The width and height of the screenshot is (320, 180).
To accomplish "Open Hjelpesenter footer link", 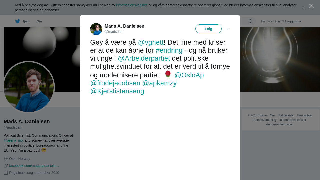I will tap(286, 115).
